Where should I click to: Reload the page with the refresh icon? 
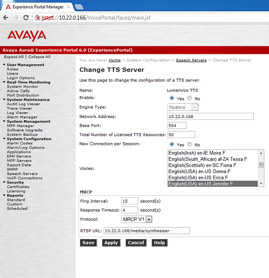[26, 17]
